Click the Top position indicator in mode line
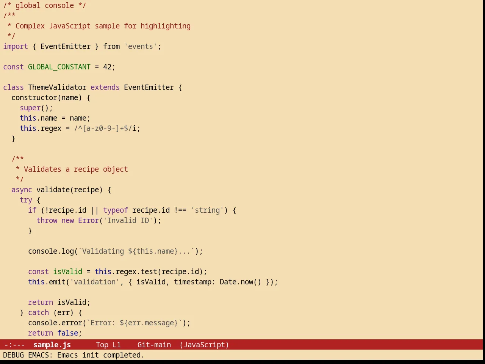This screenshot has width=485, height=364. pyautogui.click(x=102, y=345)
